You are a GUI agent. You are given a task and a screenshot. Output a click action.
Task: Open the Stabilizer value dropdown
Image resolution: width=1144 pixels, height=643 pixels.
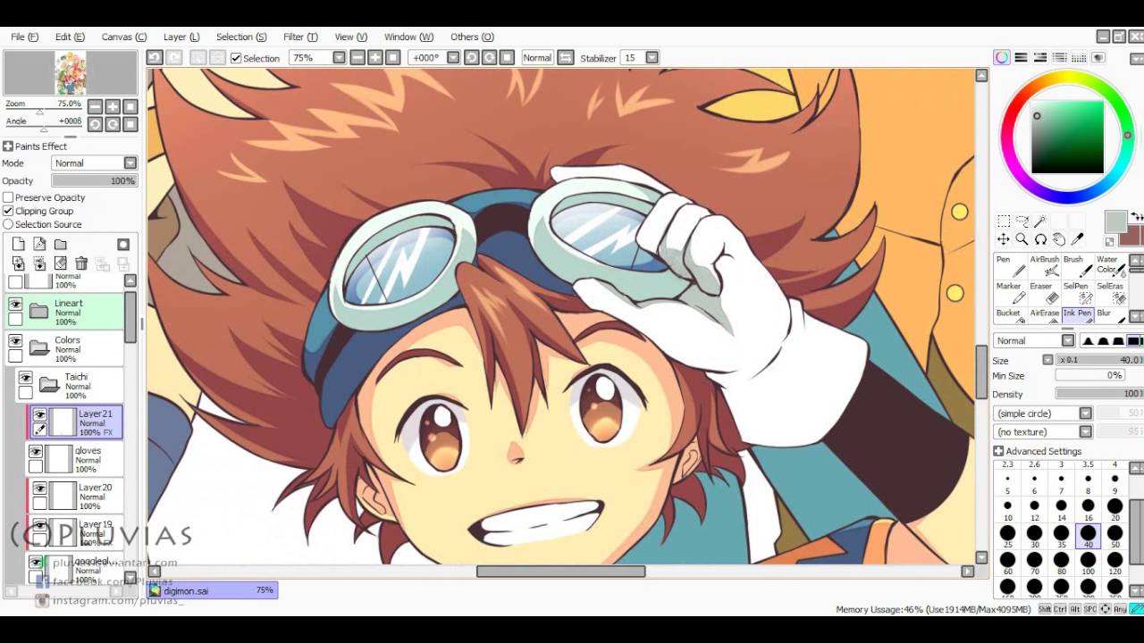pyautogui.click(x=652, y=58)
